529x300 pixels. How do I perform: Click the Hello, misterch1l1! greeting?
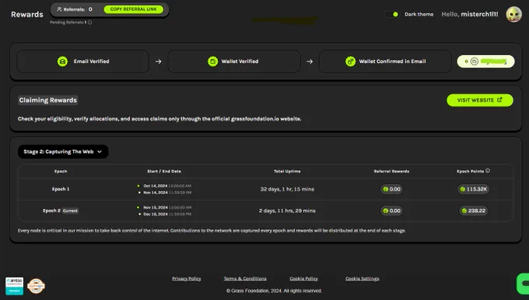(470, 14)
